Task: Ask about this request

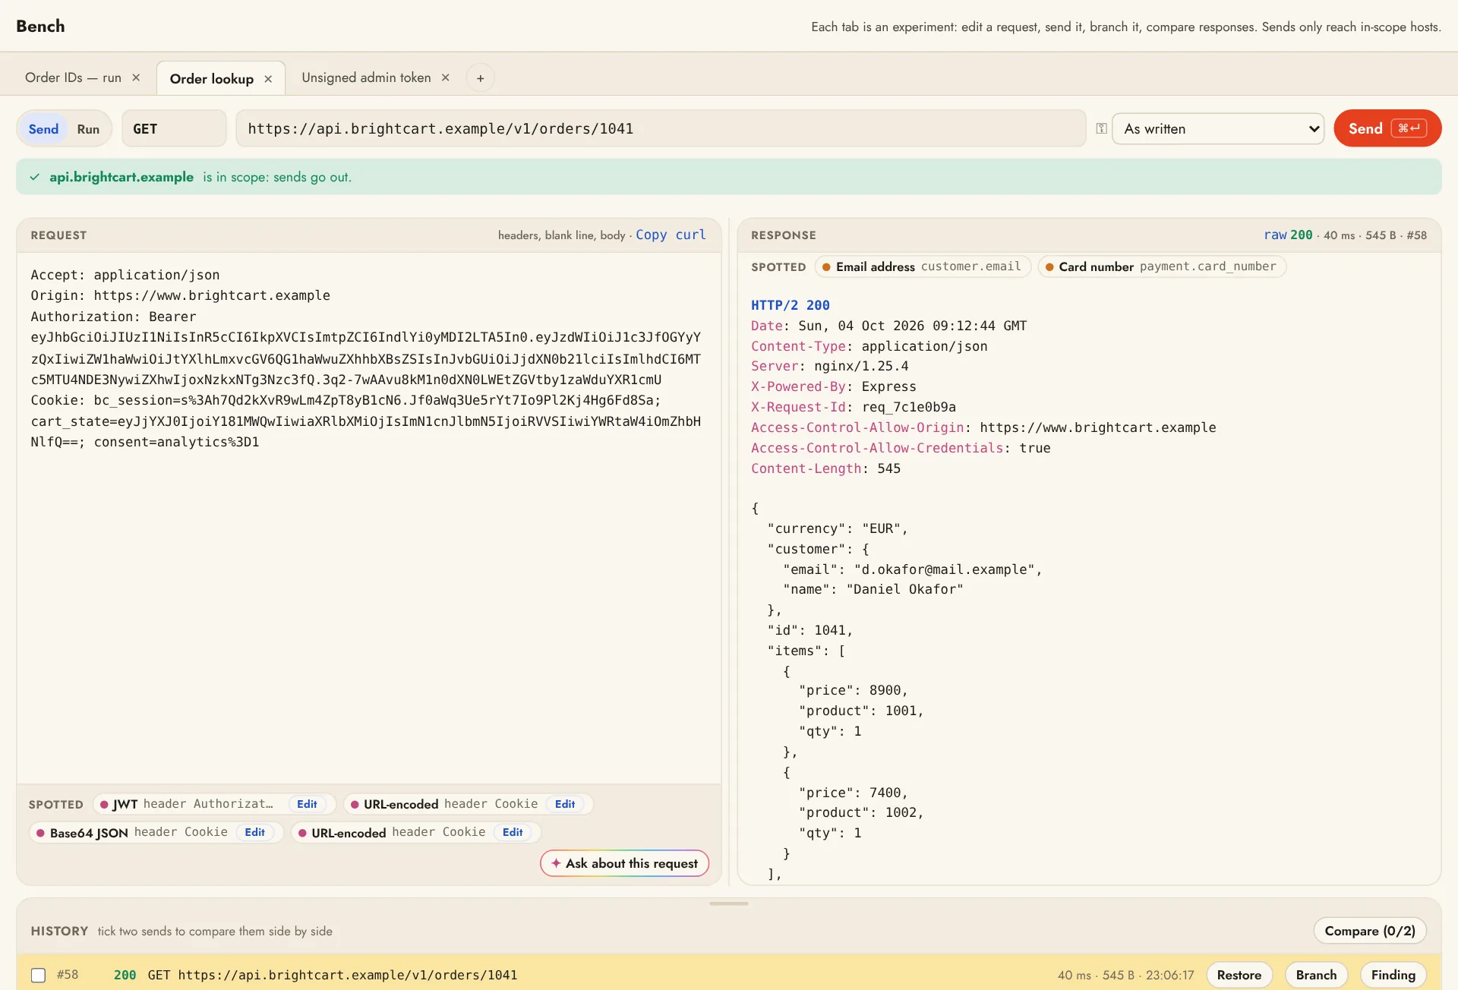Action: pyautogui.click(x=624, y=863)
